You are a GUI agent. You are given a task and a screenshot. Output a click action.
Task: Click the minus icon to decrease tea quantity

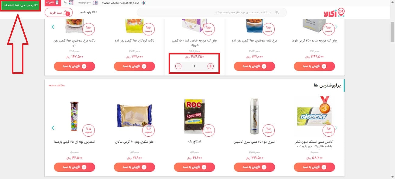click(x=178, y=66)
